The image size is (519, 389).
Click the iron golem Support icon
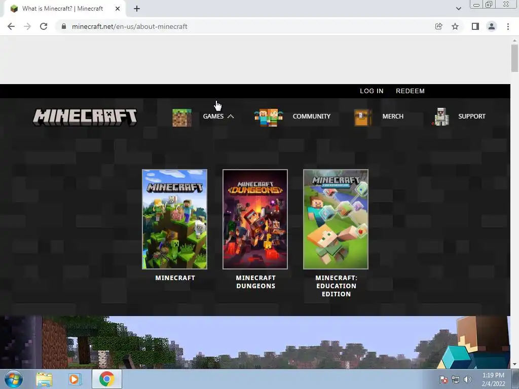pyautogui.click(x=440, y=117)
